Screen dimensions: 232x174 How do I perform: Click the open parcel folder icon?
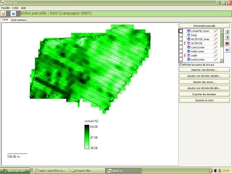click(x=3, y=14)
